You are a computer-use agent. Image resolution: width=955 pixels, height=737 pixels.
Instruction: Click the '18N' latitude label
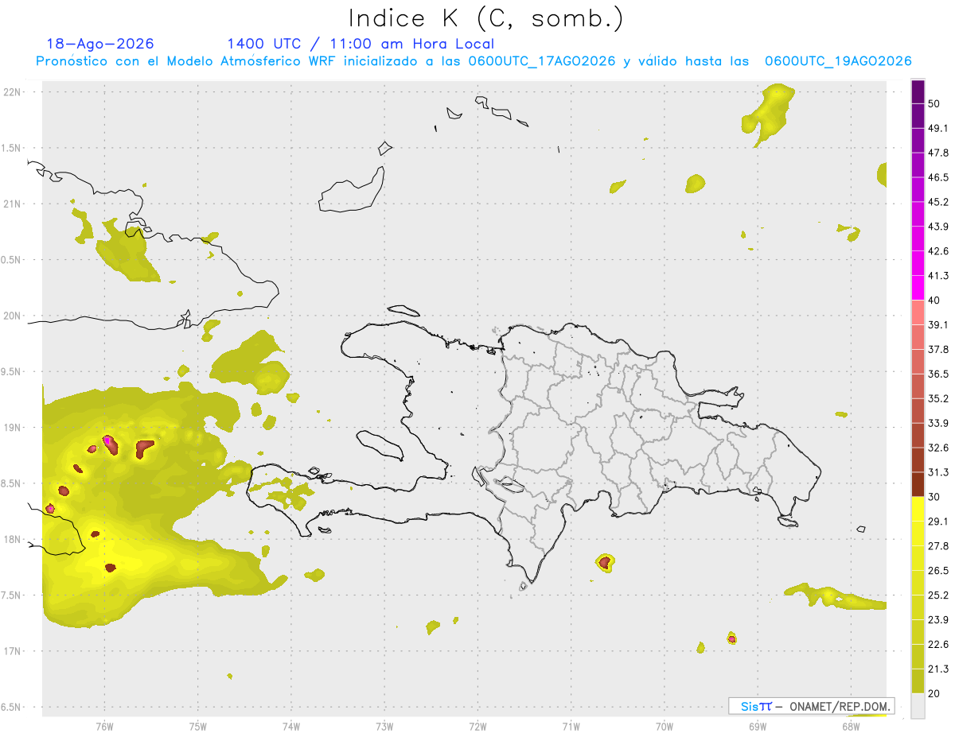[x=12, y=540]
